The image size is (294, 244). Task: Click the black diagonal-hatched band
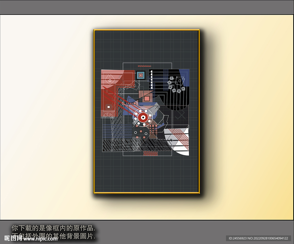click(x=135, y=145)
